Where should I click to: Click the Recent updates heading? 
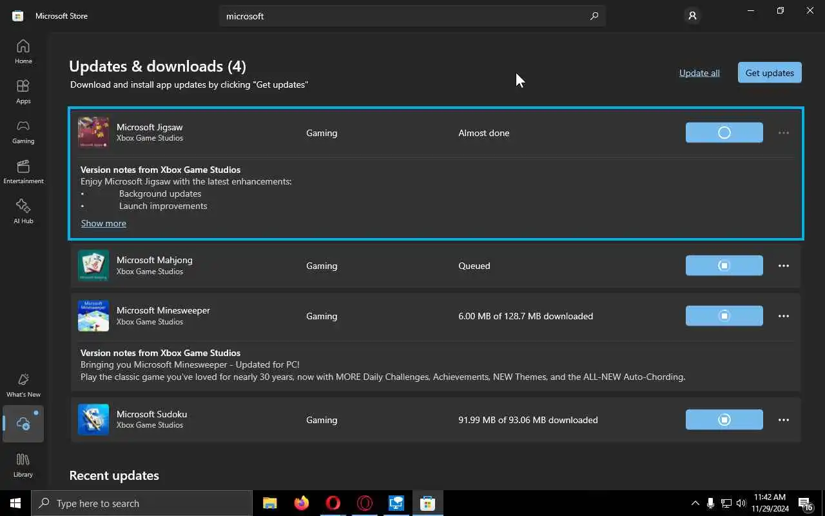(x=114, y=475)
